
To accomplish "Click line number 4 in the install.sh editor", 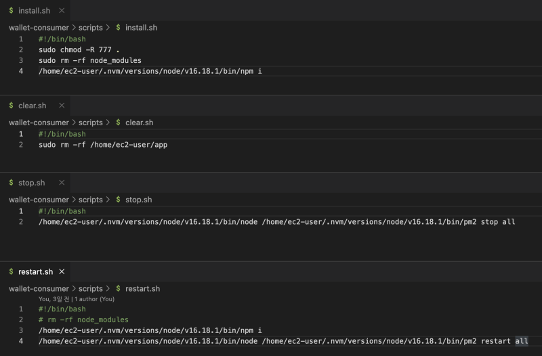I will pos(21,71).
